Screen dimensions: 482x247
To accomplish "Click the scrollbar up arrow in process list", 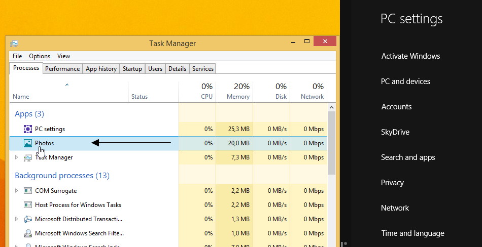I will coord(331,107).
